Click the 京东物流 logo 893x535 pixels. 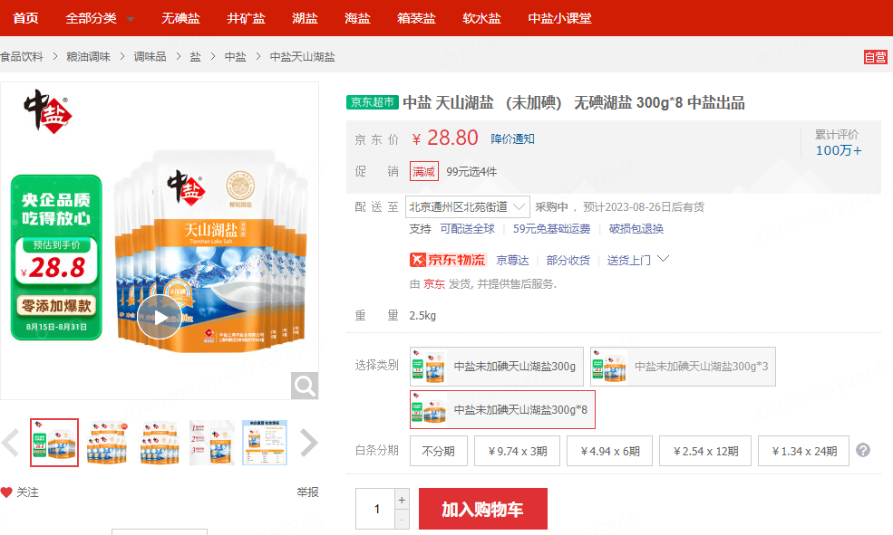pyautogui.click(x=448, y=261)
